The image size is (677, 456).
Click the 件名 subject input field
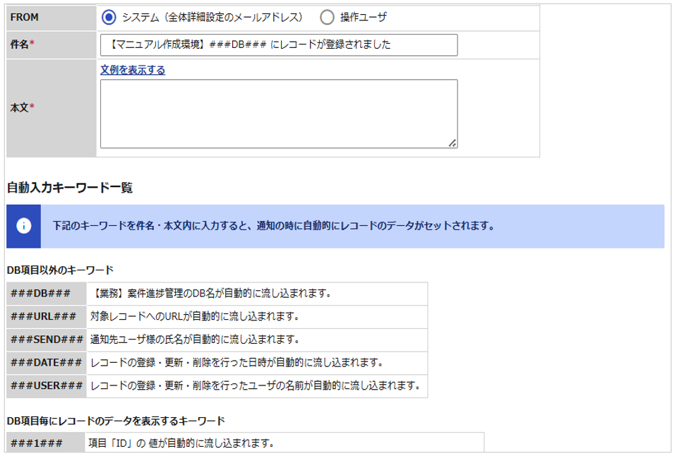279,45
